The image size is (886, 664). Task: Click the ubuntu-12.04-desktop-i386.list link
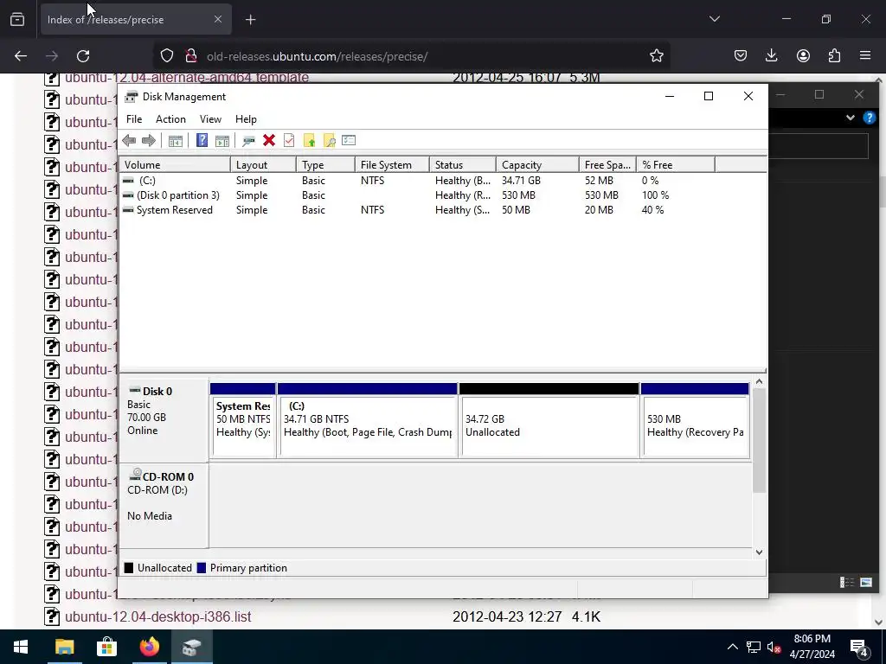(x=157, y=616)
